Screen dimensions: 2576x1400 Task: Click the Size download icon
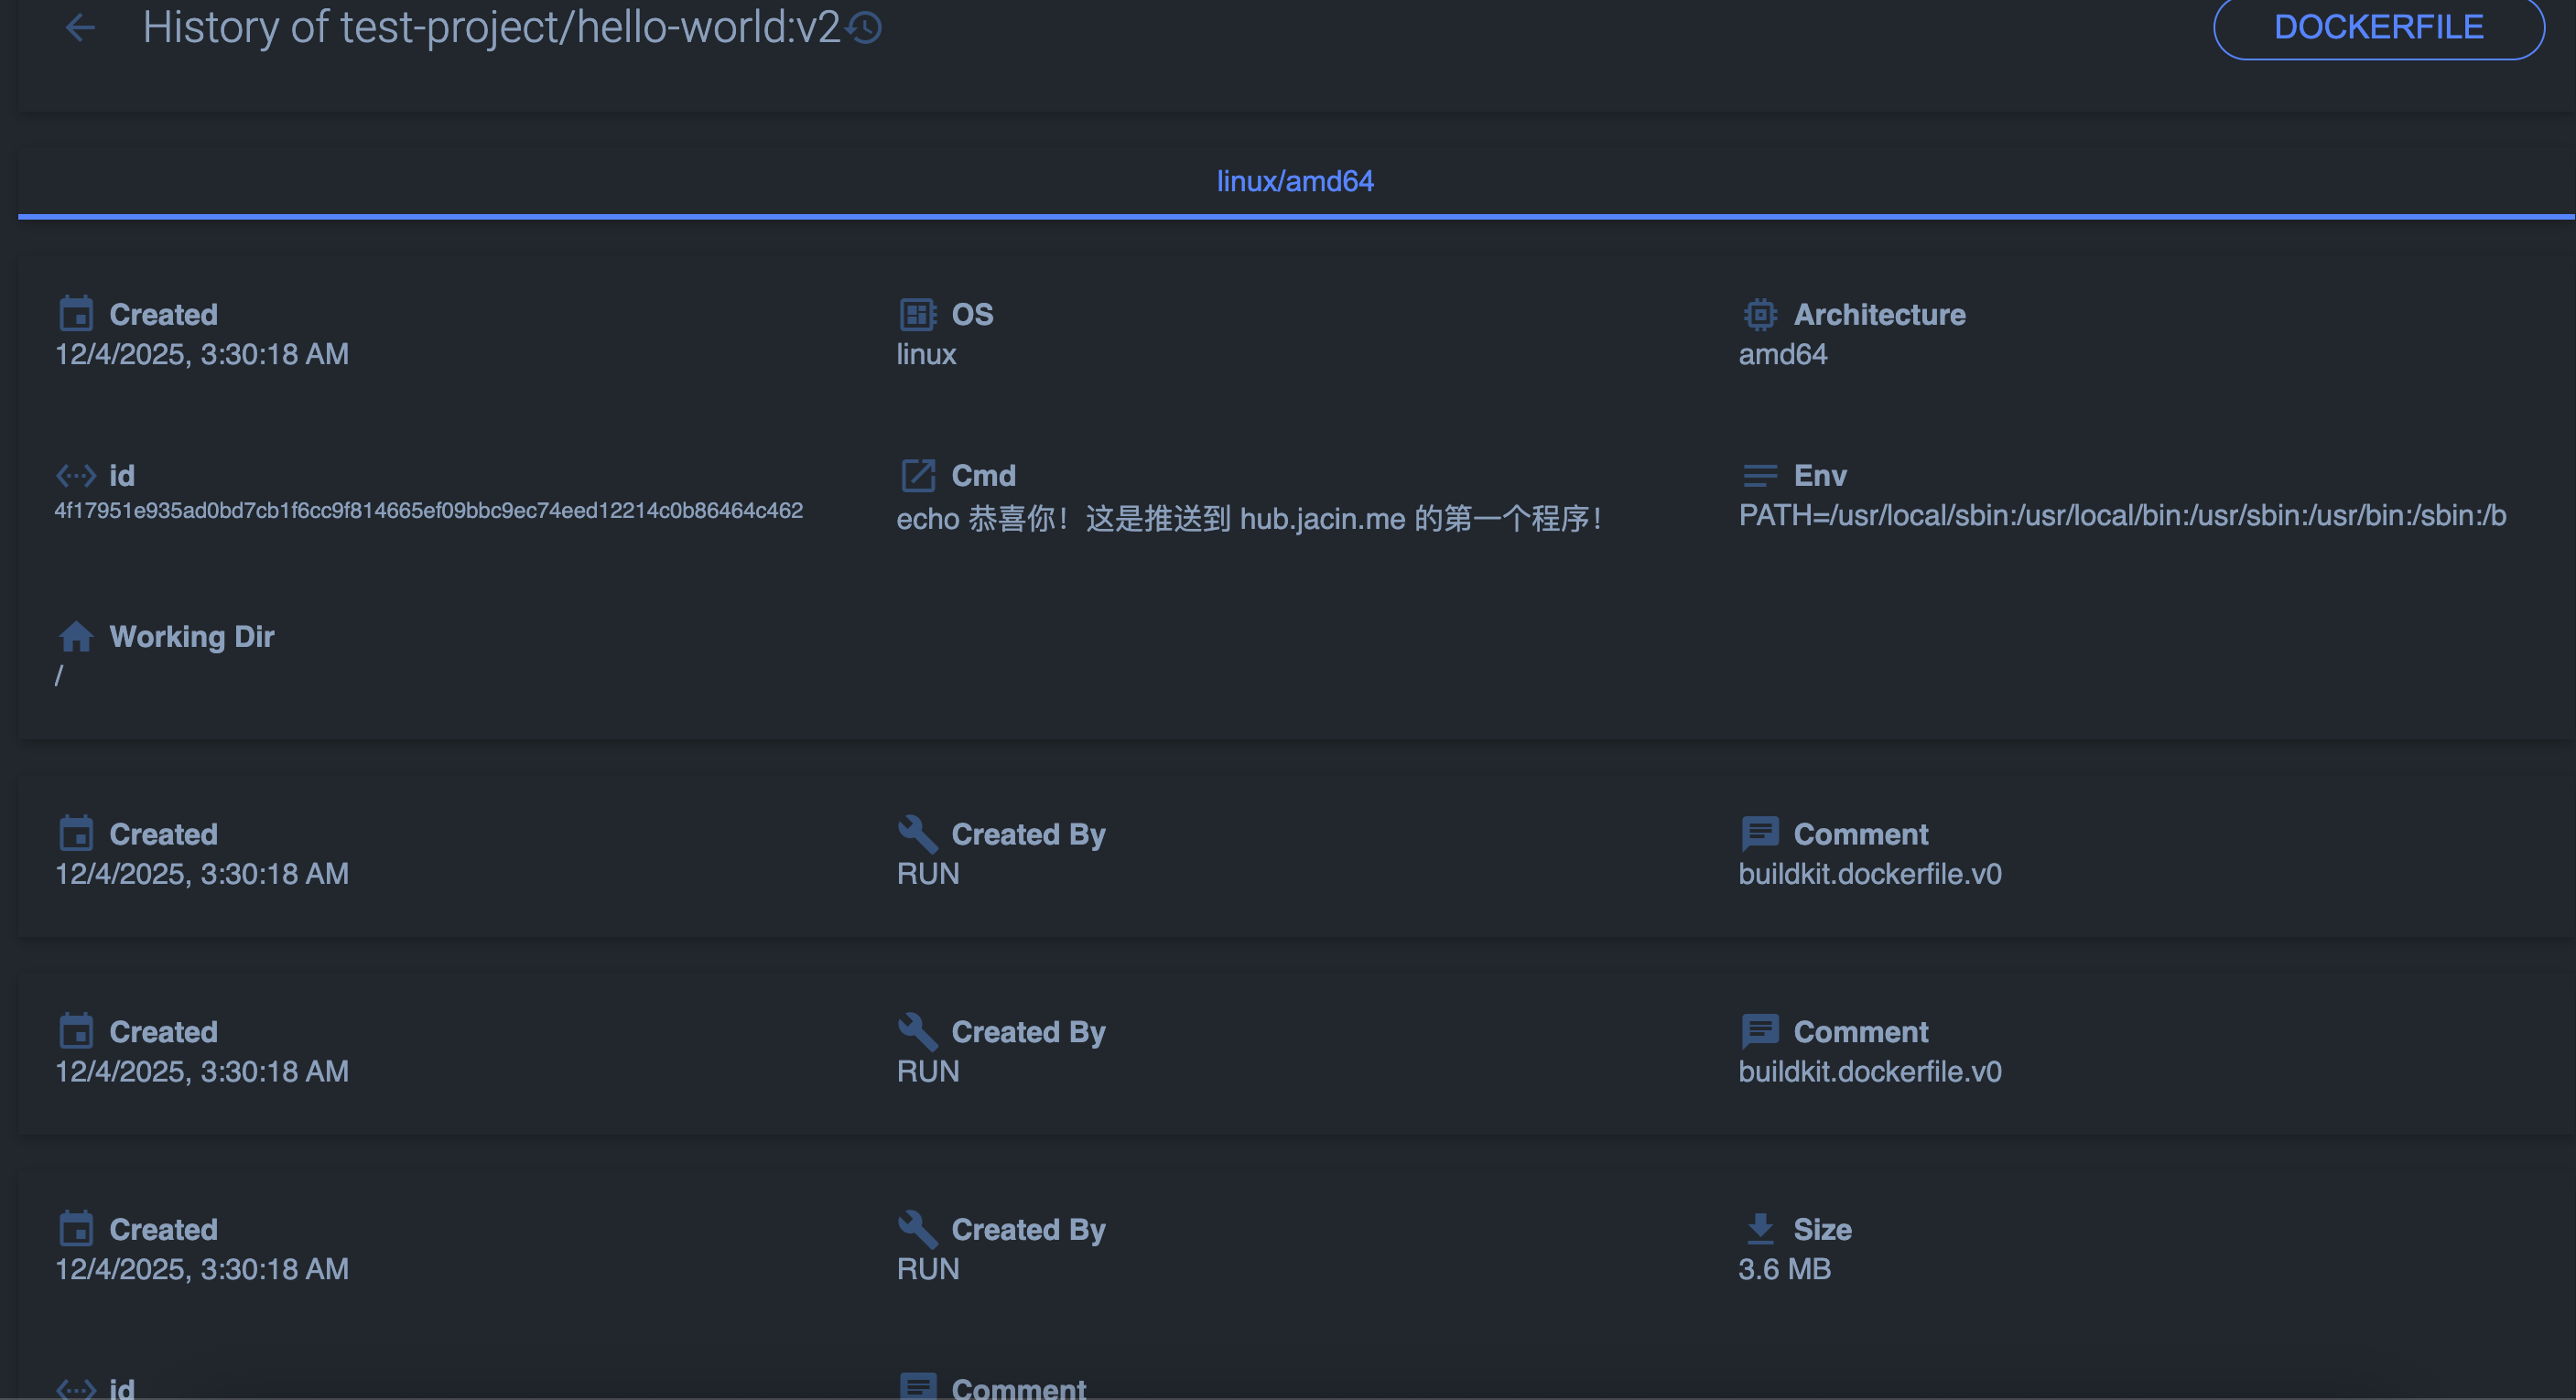[1759, 1228]
